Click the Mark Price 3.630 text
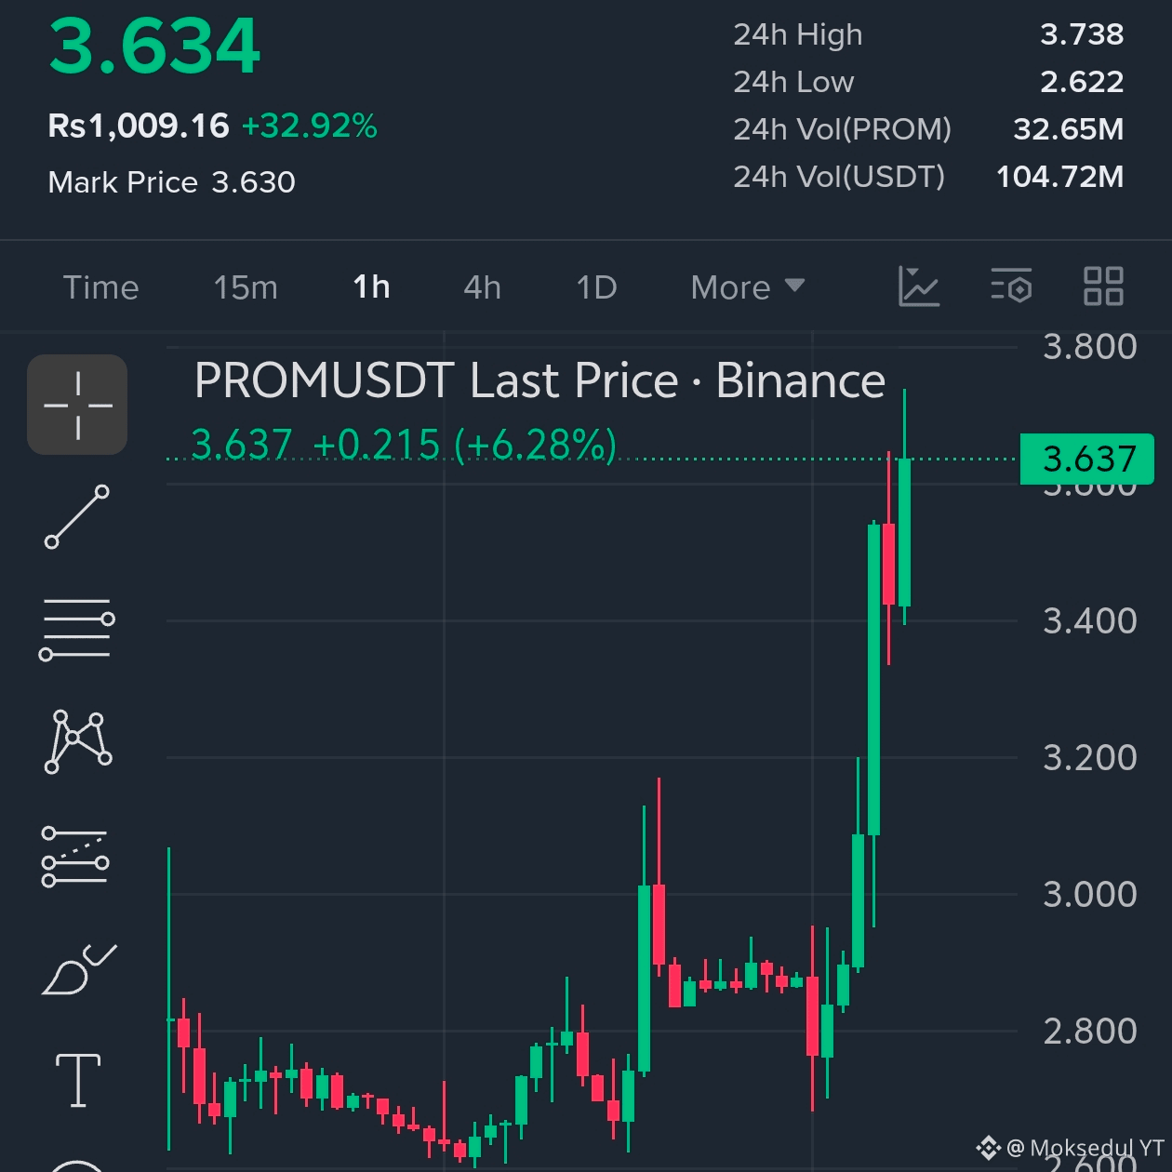Image resolution: width=1172 pixels, height=1172 pixels. [x=171, y=182]
